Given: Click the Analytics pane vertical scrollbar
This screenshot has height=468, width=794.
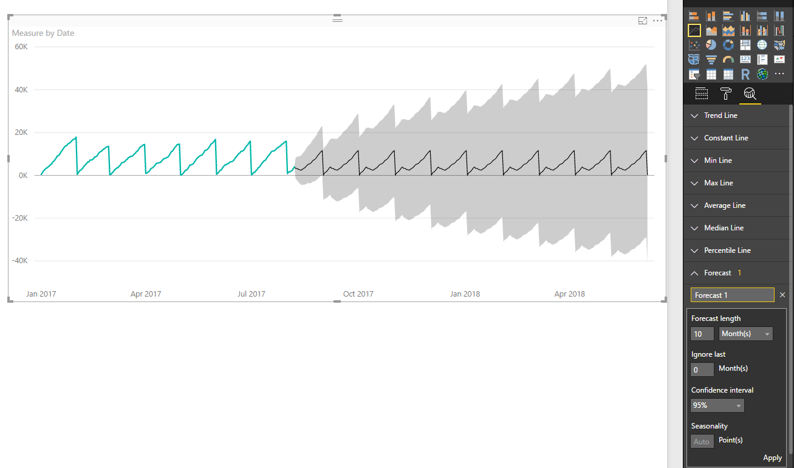Looking at the screenshot, I should point(791,280).
